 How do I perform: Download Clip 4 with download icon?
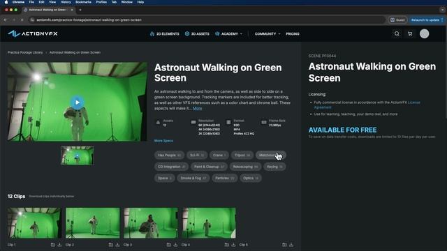(233, 245)
